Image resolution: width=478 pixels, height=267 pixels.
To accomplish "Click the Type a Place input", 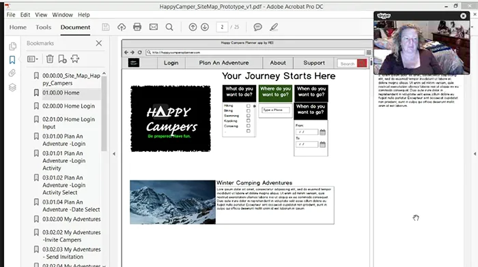I will [x=276, y=110].
